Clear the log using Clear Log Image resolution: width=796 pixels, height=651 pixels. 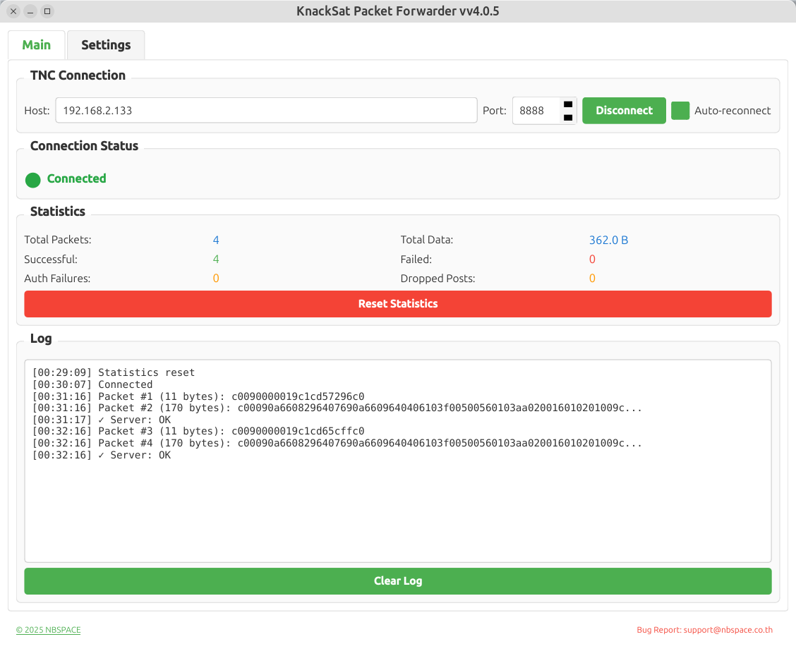[398, 581]
